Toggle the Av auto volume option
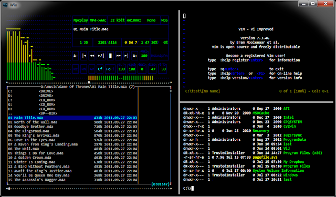The width and height of the screenshot is (336, 197). (x=92, y=69)
